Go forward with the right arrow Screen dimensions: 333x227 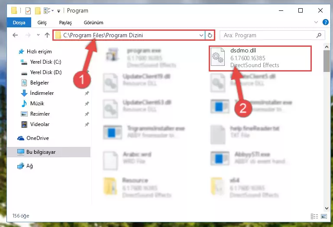(x=28, y=35)
